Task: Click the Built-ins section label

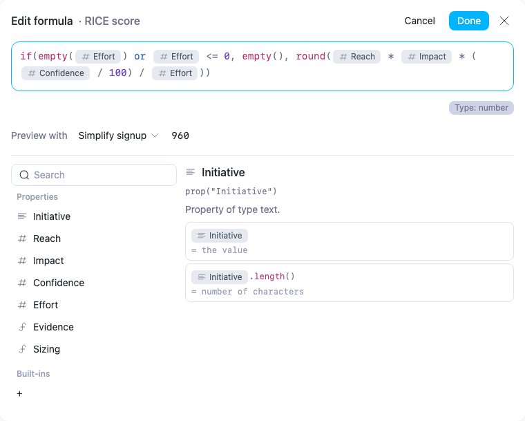Action: pyautogui.click(x=33, y=374)
